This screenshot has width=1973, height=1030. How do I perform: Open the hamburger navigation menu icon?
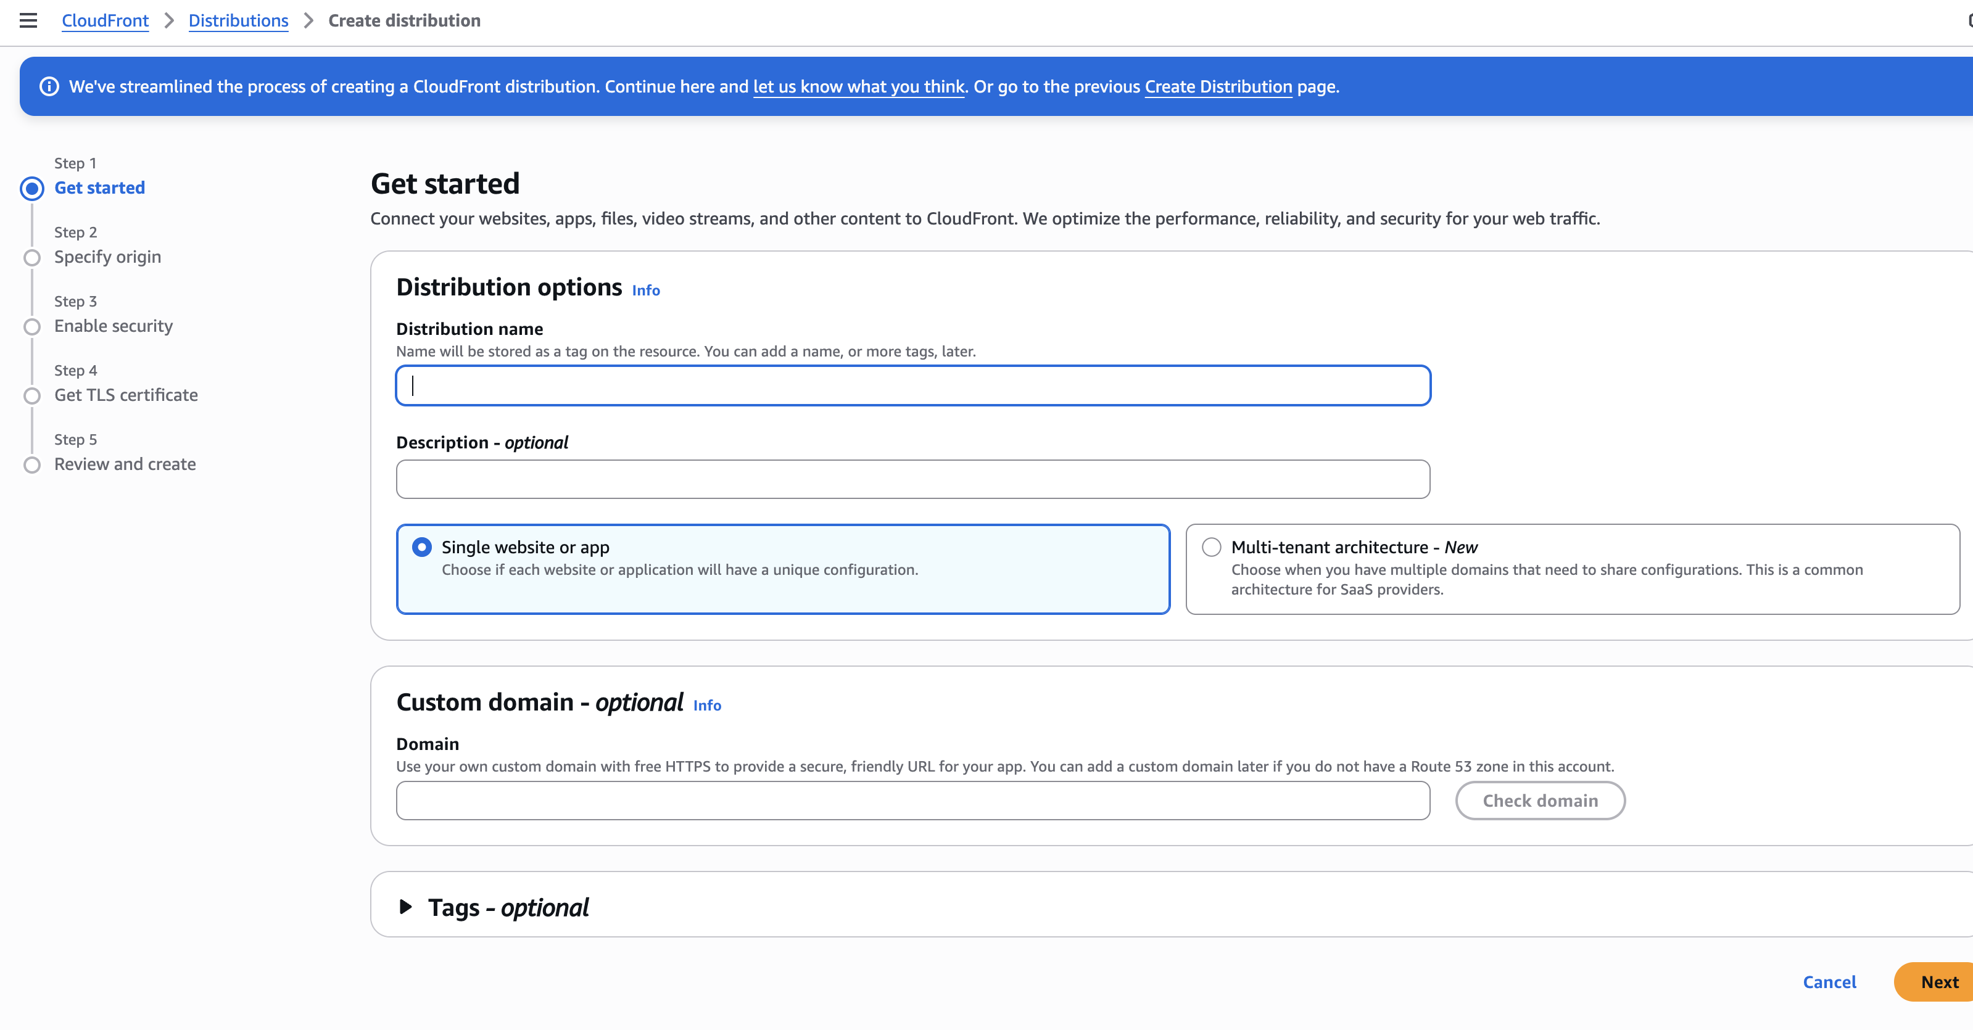pyautogui.click(x=28, y=21)
